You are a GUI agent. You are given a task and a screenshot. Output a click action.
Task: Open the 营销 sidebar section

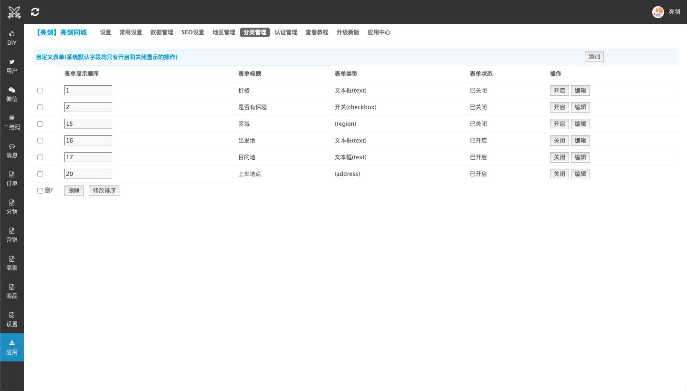tap(12, 235)
